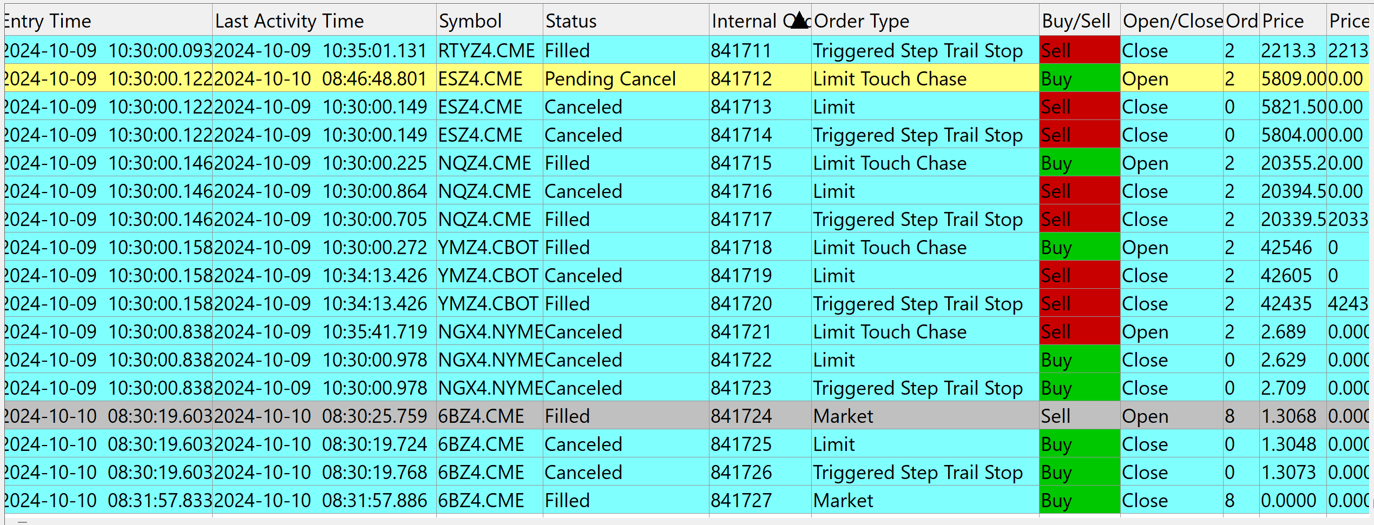Select internal order ID 841720
Screen dimensions: 1374x525
[x=741, y=304]
